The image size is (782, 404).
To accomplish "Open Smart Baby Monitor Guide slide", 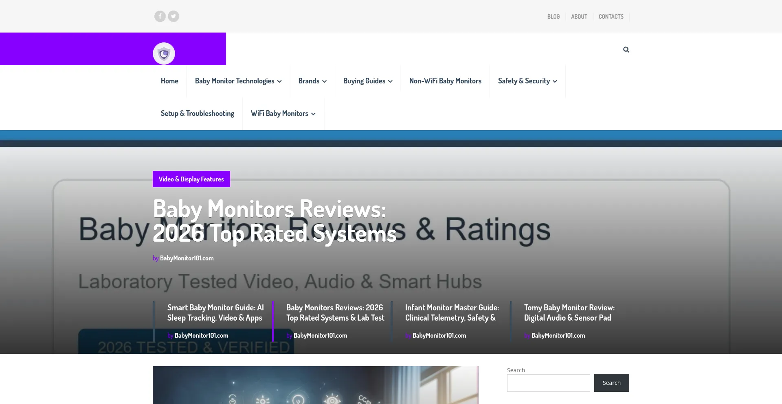I will coord(215,313).
